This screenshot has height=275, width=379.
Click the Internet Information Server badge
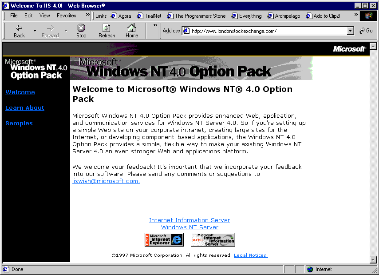[213, 240]
